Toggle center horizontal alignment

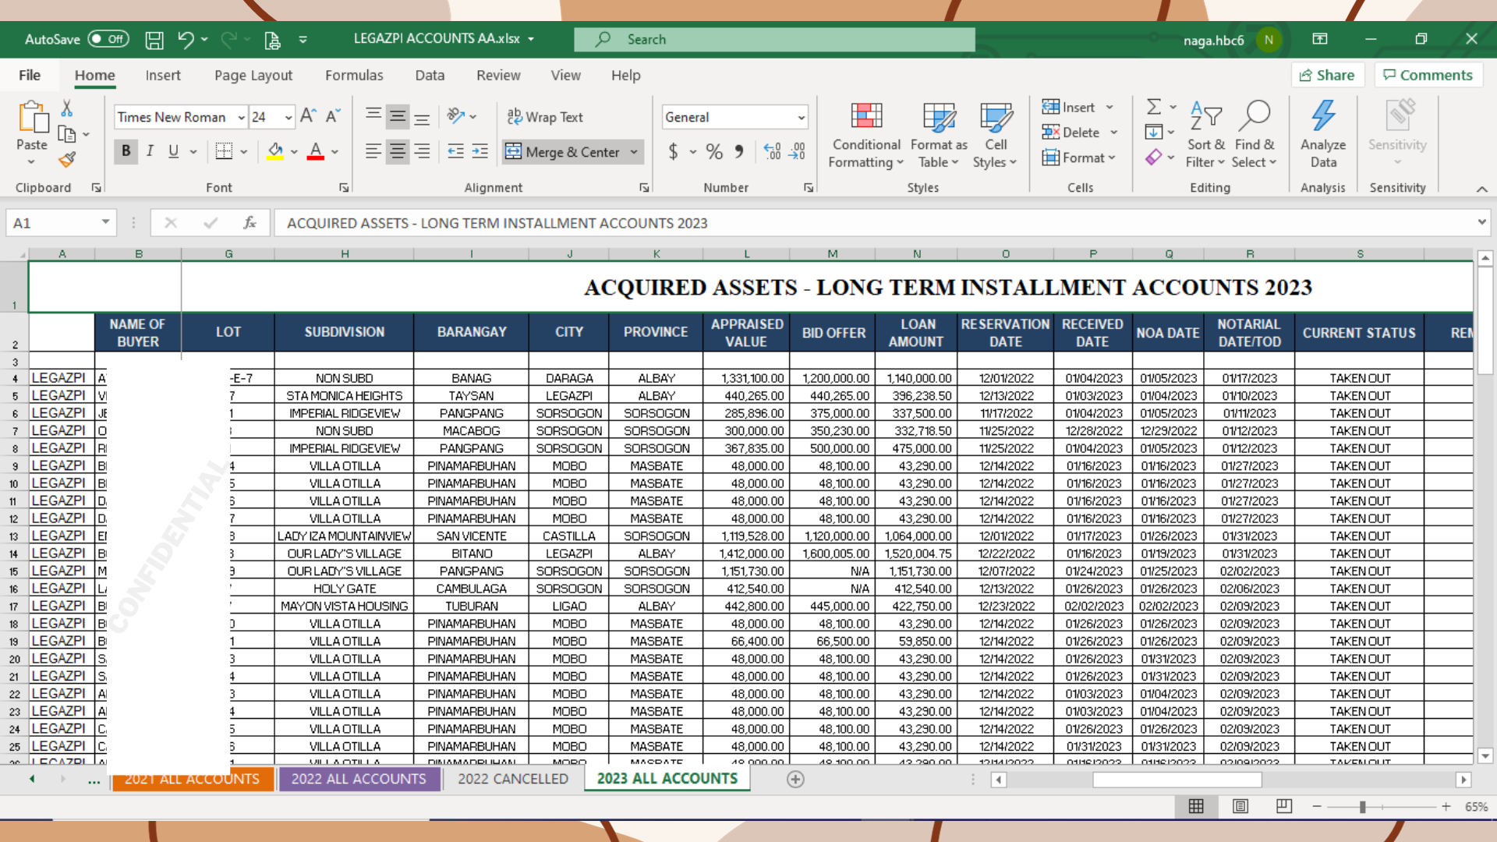(398, 151)
